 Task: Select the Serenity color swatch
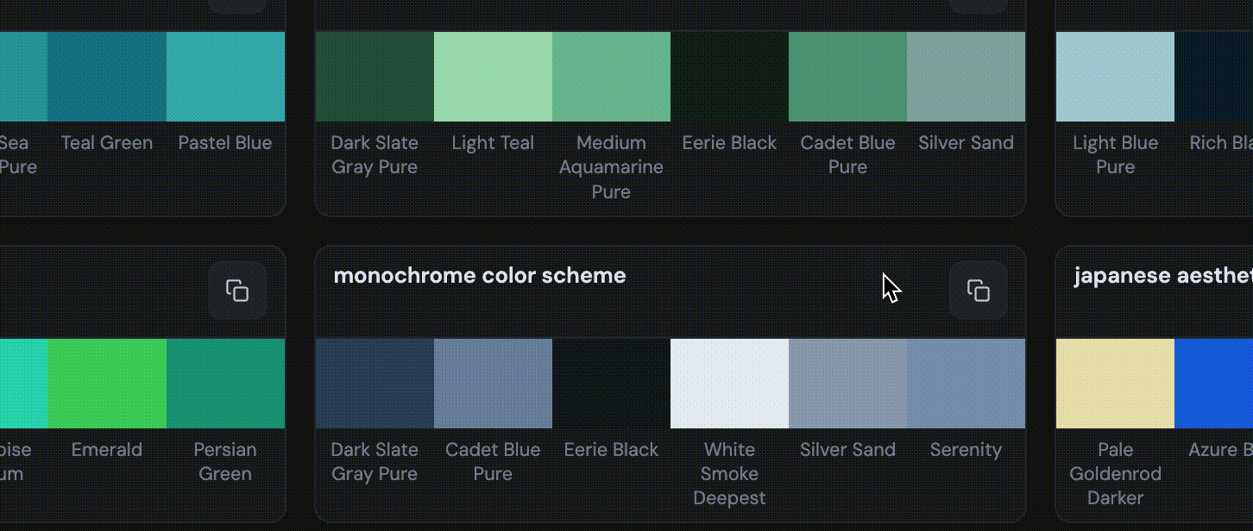(966, 384)
